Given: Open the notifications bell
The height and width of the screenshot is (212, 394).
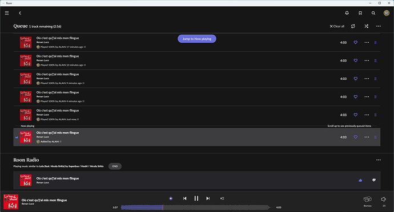Looking at the screenshot, I should tap(347, 13).
